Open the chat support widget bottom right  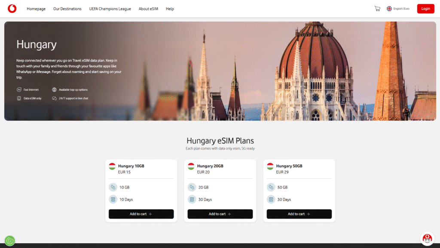click(428, 238)
